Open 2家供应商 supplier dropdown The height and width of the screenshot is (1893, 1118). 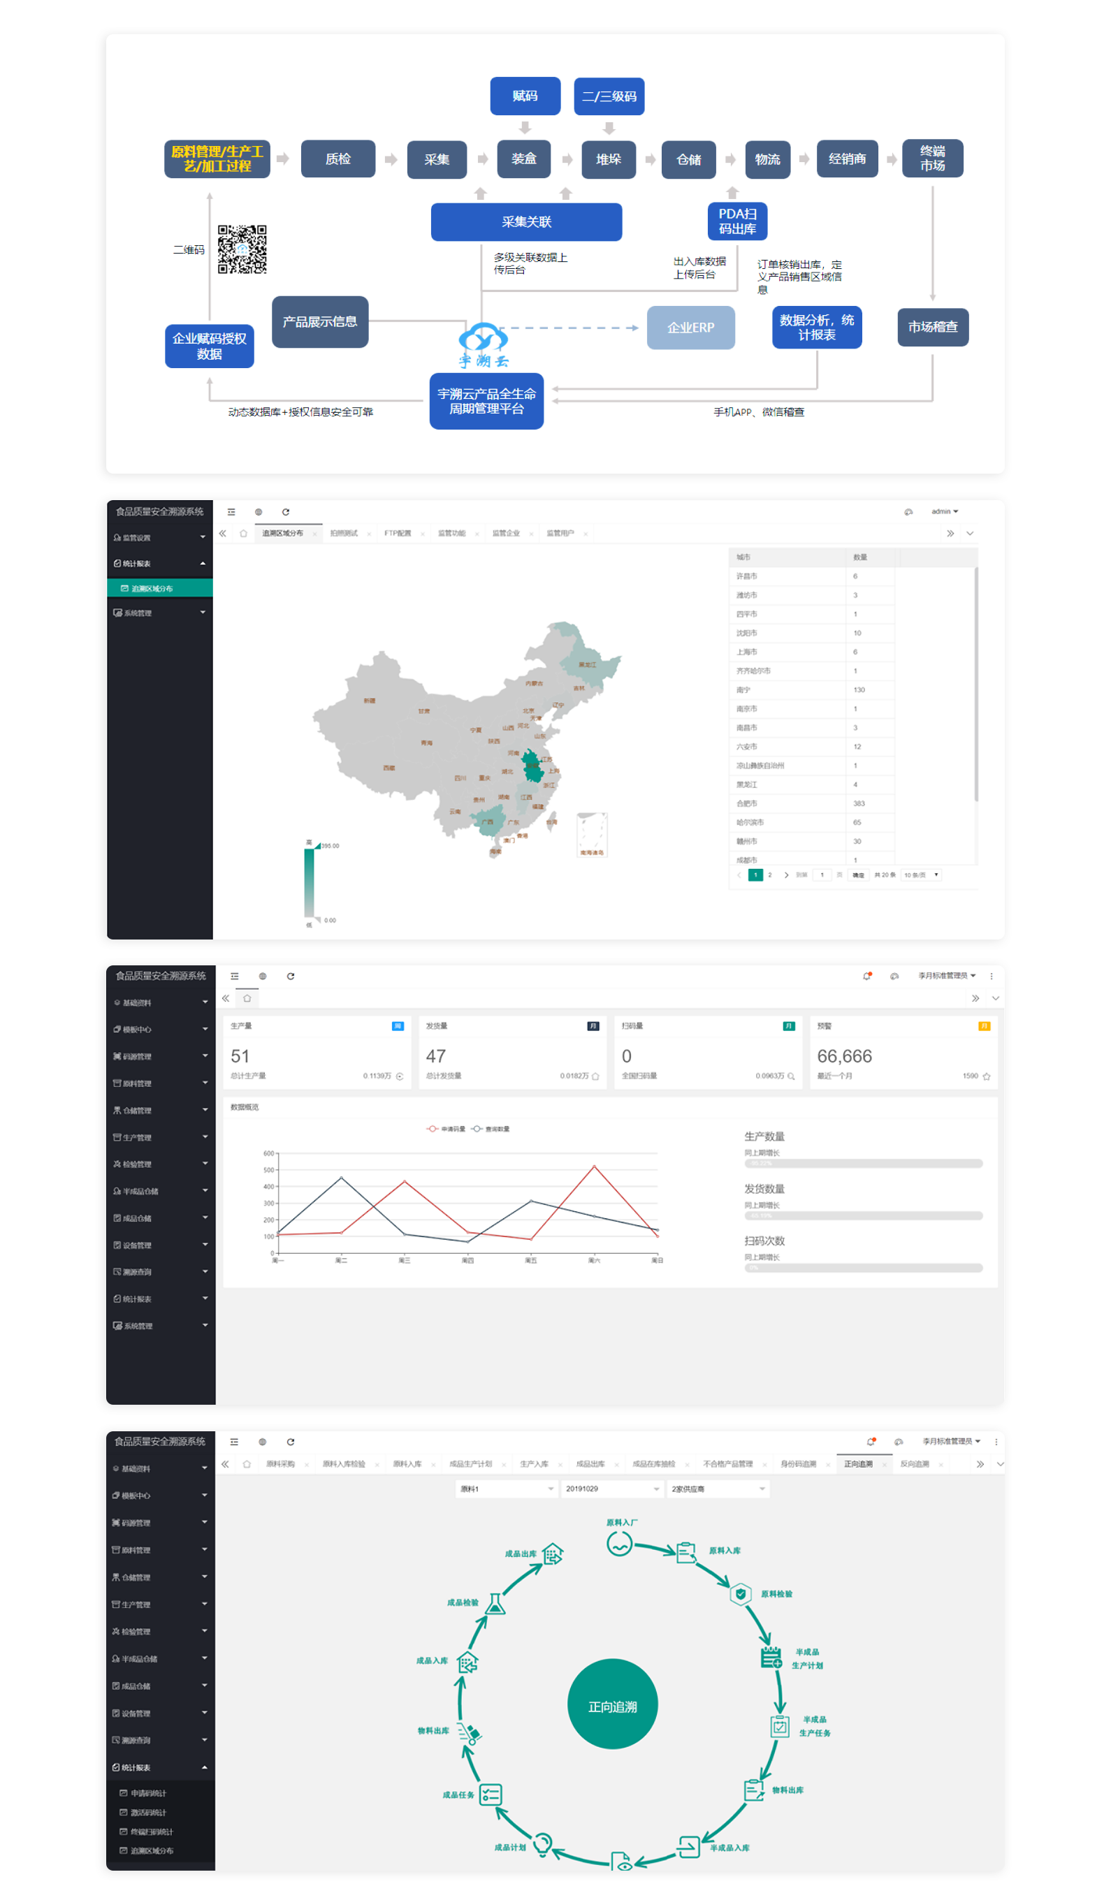coord(718,1489)
